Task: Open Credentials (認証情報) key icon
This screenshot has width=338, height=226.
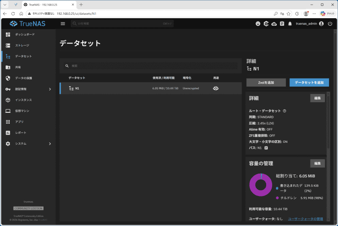Action: pos(8,89)
